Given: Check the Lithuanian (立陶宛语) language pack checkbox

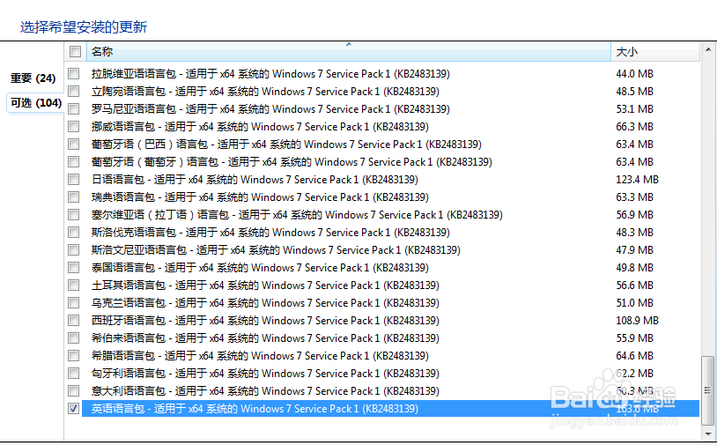Looking at the screenshot, I should point(74,91).
